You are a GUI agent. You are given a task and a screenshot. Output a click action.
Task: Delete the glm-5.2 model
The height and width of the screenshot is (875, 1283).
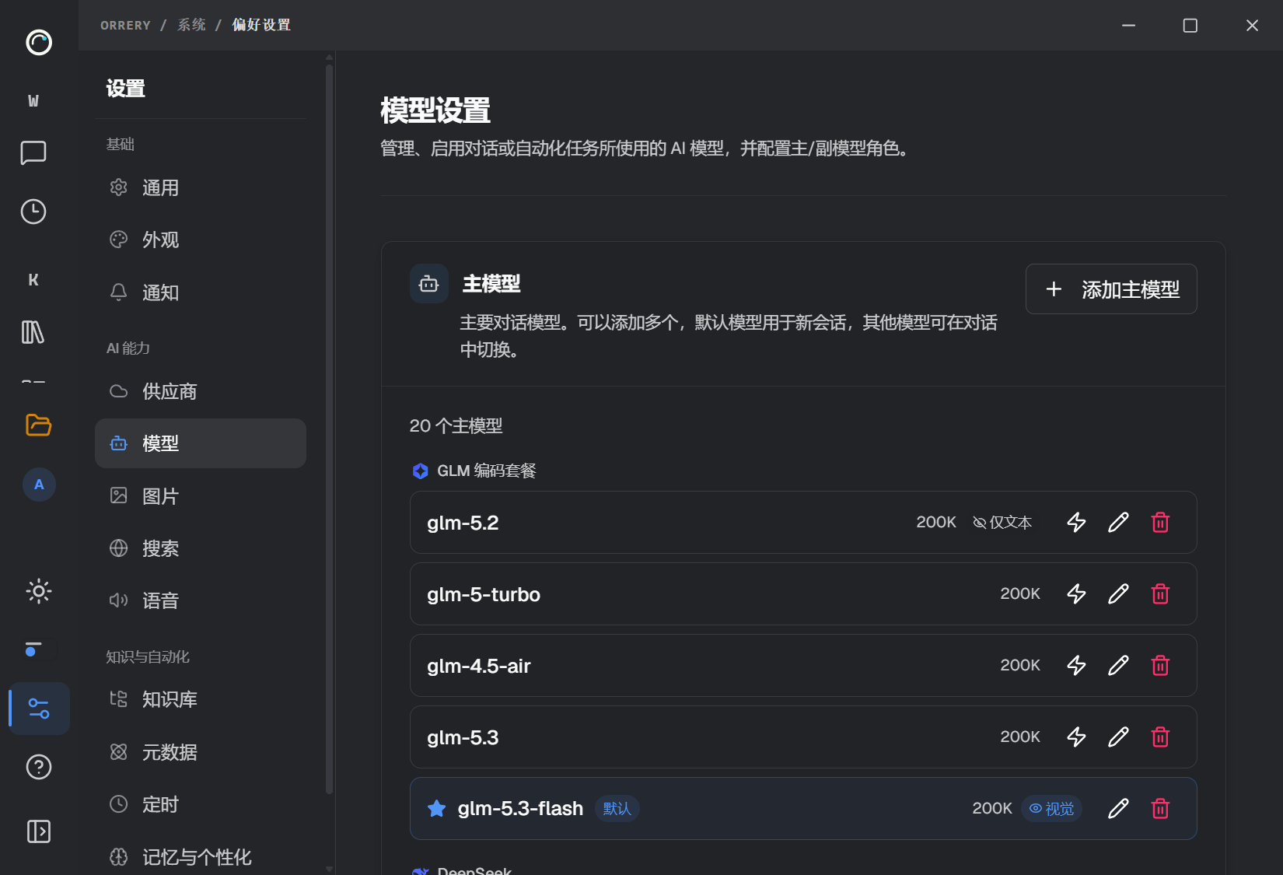(1160, 522)
